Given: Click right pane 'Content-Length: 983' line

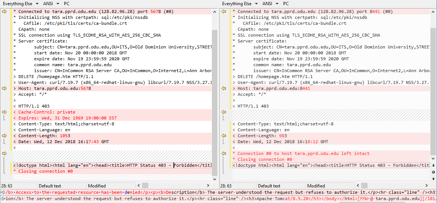Looking at the screenshot, I should [331, 136].
